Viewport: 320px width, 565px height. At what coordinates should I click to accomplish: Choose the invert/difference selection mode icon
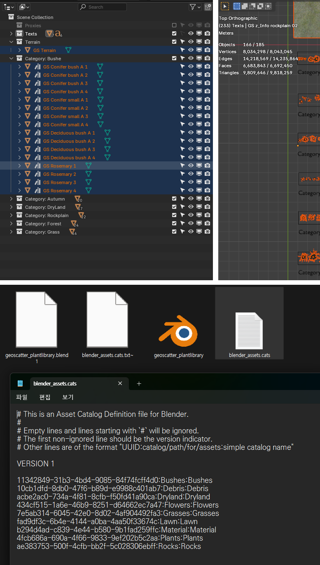point(260,6)
